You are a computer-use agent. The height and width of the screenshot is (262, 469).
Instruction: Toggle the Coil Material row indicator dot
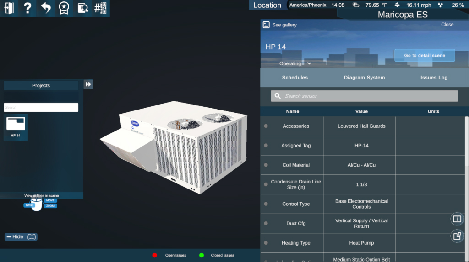266,165
